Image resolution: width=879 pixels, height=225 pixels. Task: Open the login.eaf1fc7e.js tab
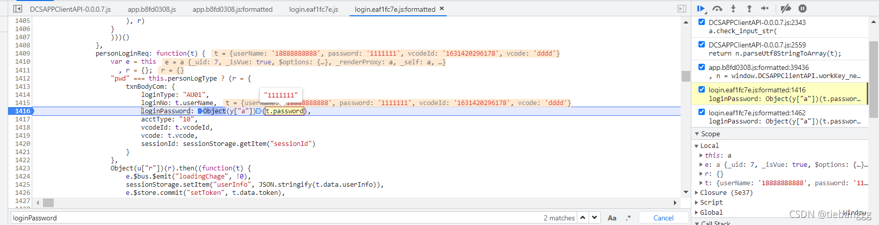(313, 9)
